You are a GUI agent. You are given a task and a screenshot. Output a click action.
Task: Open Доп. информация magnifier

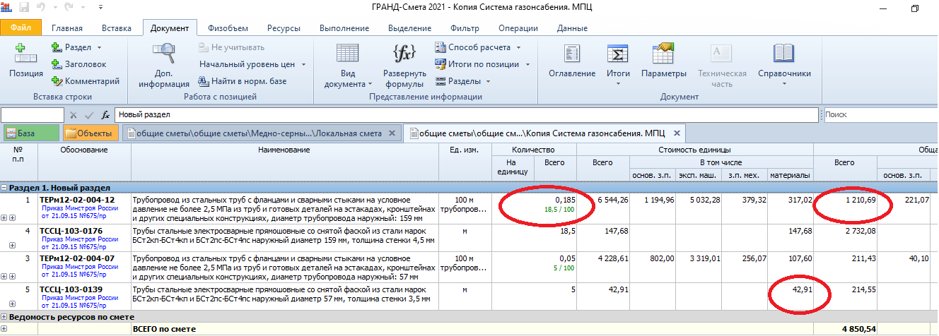tap(164, 54)
